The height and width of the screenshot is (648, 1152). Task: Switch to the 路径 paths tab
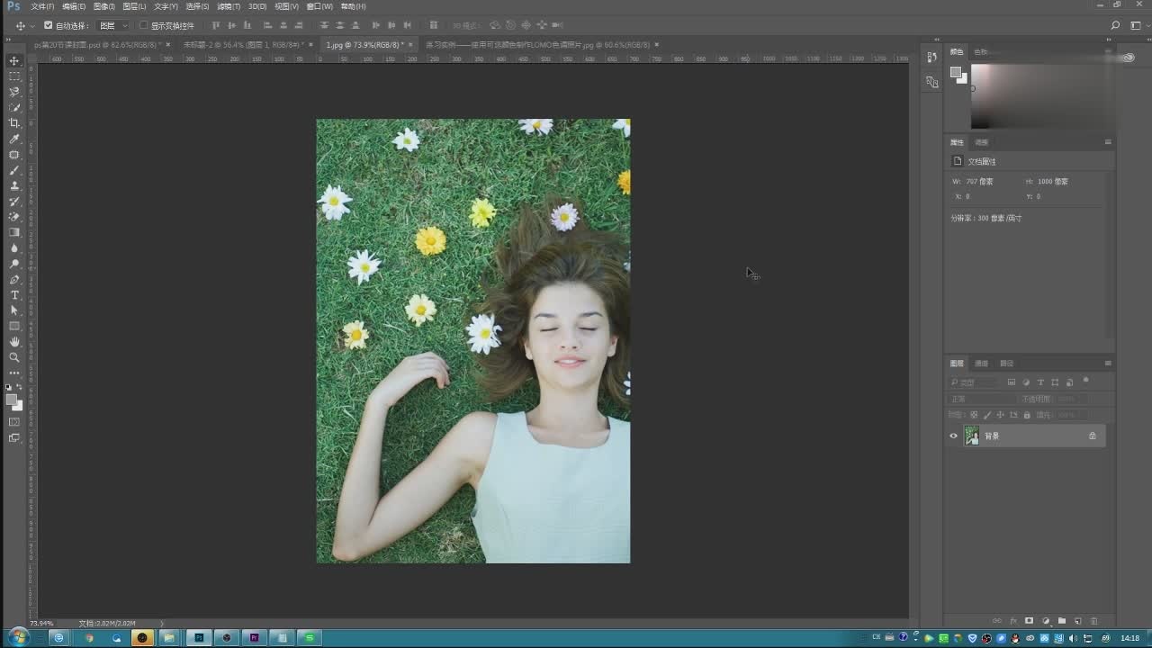[x=1007, y=364]
